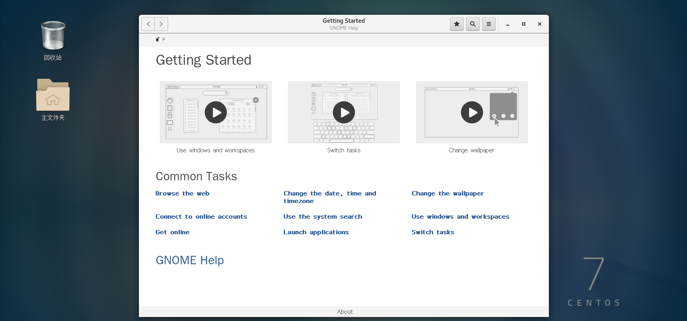Open the Get online help topic
This screenshot has width=687, height=321.
[x=173, y=232]
